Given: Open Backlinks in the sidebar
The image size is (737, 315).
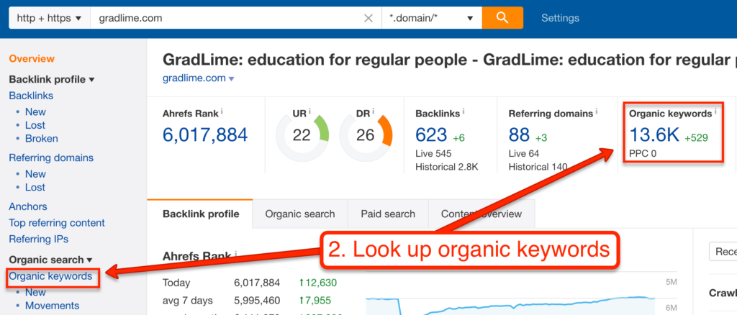Looking at the screenshot, I should (x=31, y=96).
